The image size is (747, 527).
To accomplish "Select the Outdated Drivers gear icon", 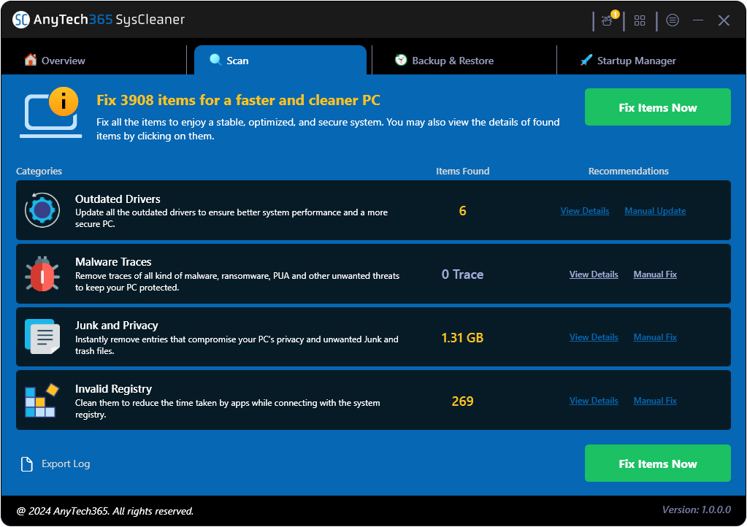I will click(42, 210).
